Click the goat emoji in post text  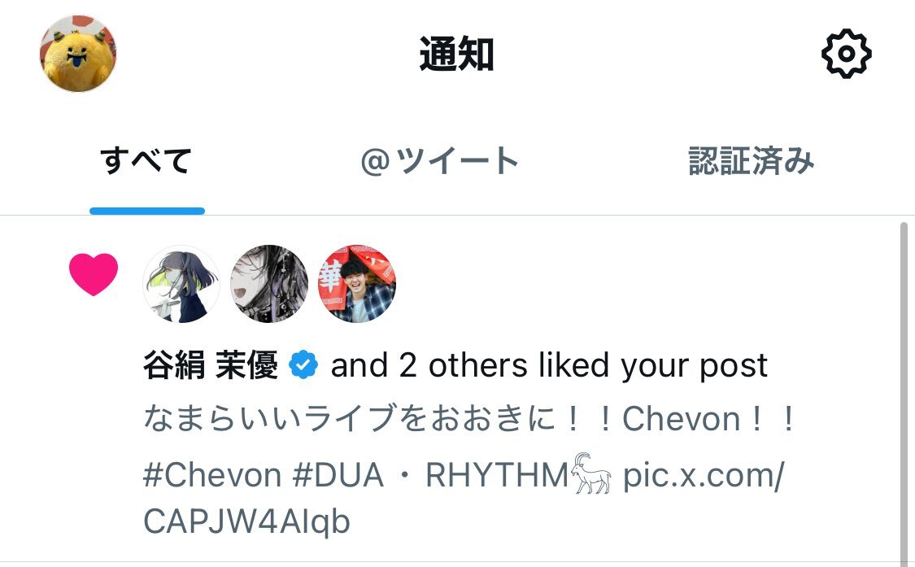tap(590, 473)
